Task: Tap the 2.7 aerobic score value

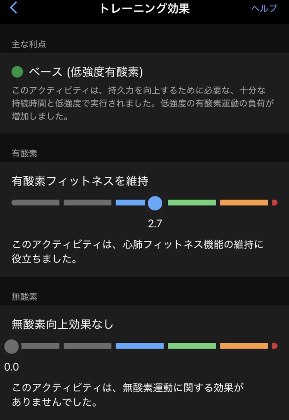Action: (155, 224)
